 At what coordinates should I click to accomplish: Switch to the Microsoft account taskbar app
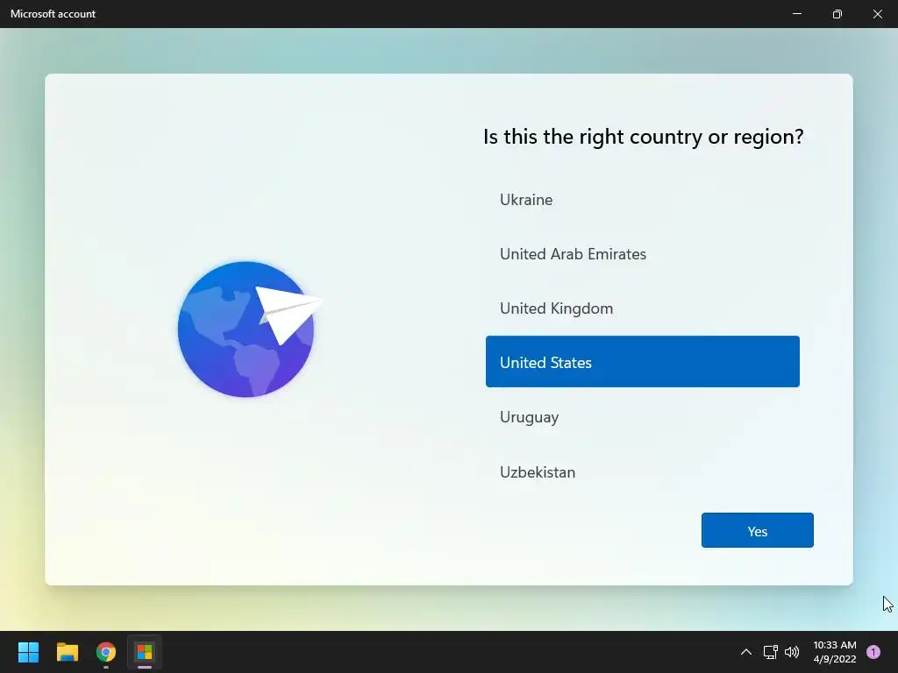click(x=145, y=652)
